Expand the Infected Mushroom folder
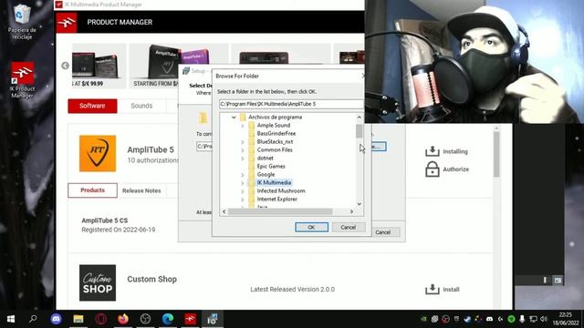 (242, 191)
